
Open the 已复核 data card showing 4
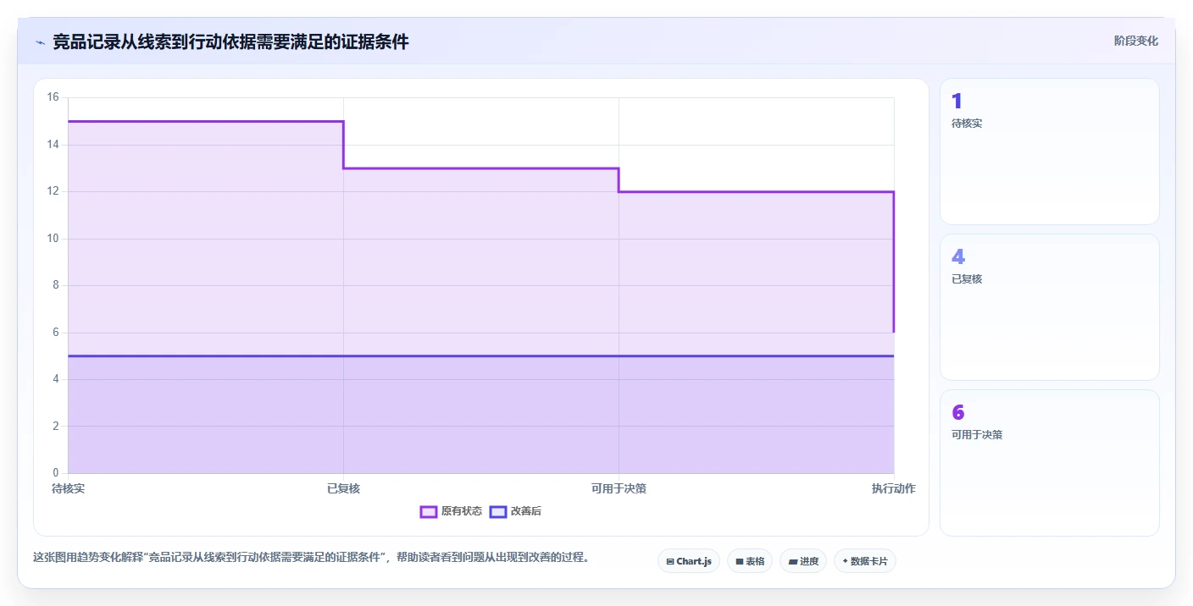[x=1049, y=307]
